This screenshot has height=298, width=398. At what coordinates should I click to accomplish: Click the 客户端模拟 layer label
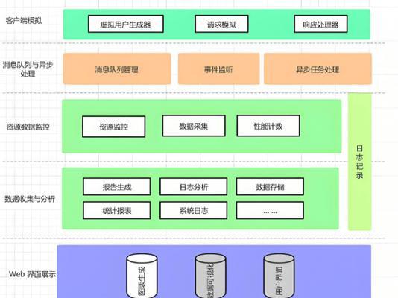click(24, 21)
